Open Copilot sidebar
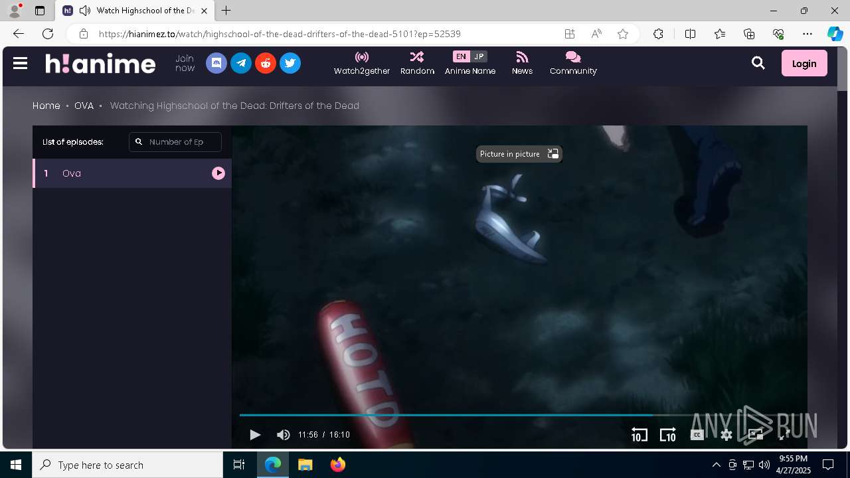Screen dimensions: 850x478 coord(835,34)
